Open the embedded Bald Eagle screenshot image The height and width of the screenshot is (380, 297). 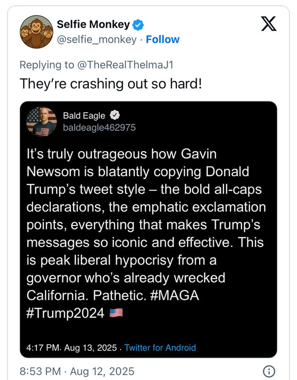pos(148,229)
